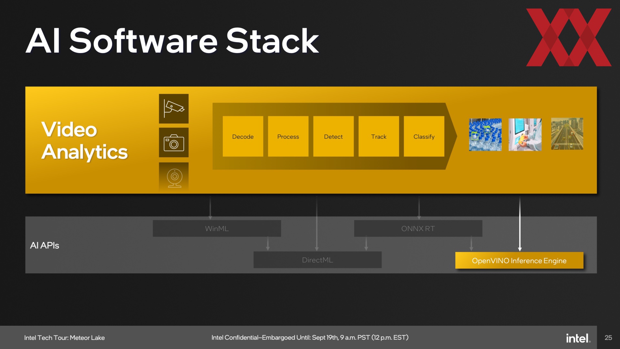Click the Video Analytics heading
The height and width of the screenshot is (349, 620).
click(85, 141)
